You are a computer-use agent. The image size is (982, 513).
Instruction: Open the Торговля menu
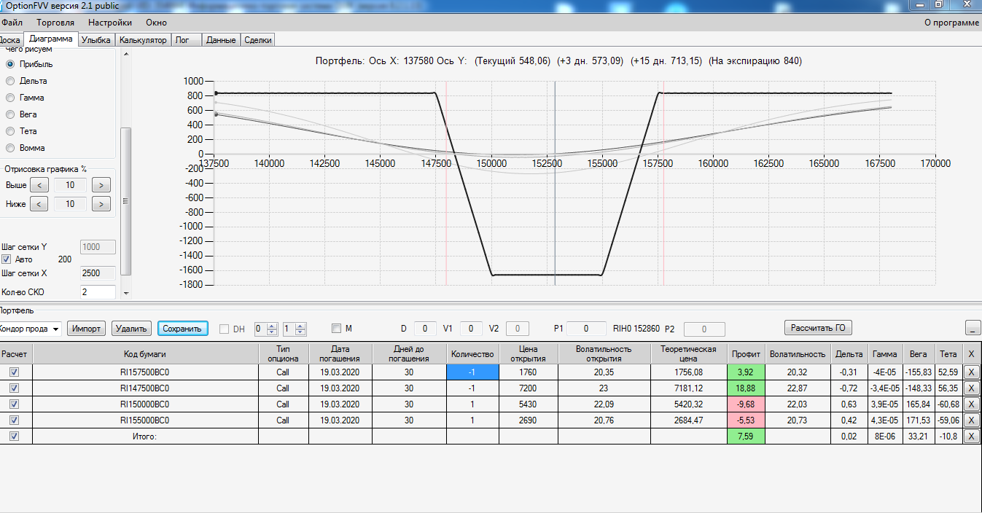coord(55,23)
